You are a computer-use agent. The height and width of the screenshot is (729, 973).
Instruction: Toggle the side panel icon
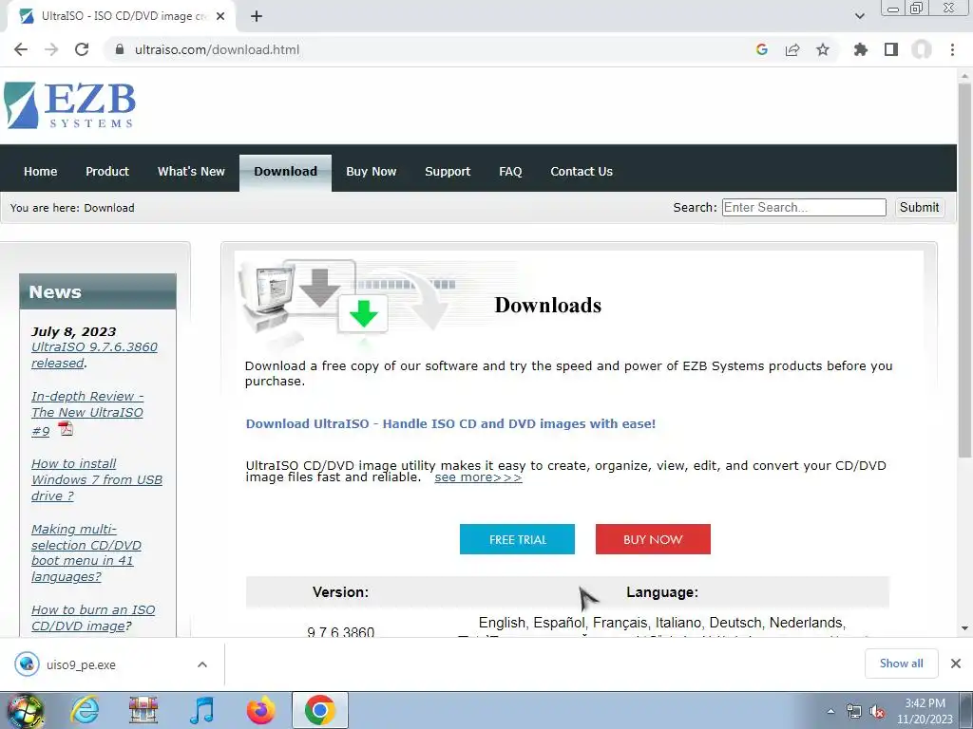[891, 49]
